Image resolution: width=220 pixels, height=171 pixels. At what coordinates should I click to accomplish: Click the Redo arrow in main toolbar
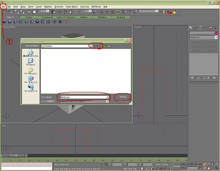point(10,12)
